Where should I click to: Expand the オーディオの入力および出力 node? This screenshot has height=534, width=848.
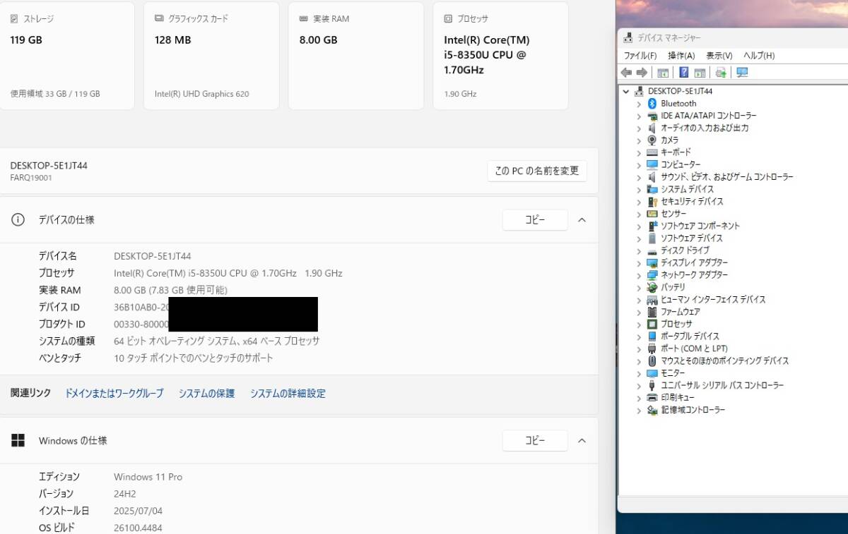pos(639,128)
